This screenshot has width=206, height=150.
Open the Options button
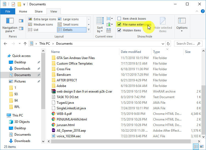182,25
